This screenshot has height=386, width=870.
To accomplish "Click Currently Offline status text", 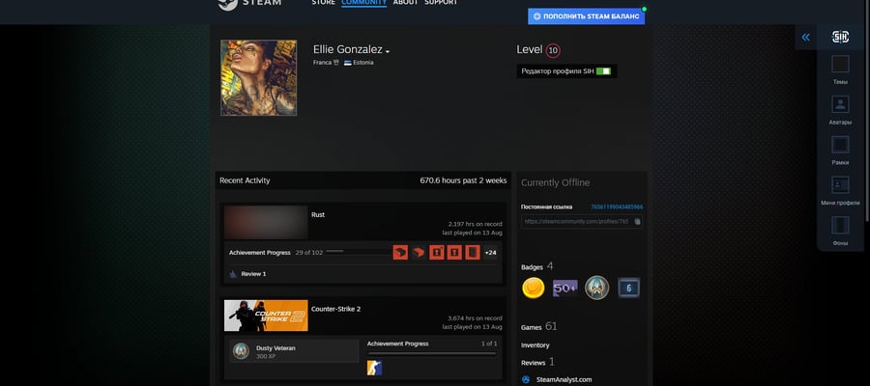I will point(556,182).
